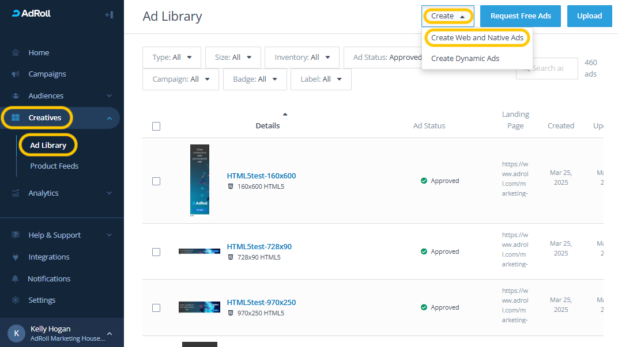Click the Notifications bell icon
Screen dimensions: 618x347
coord(16,279)
